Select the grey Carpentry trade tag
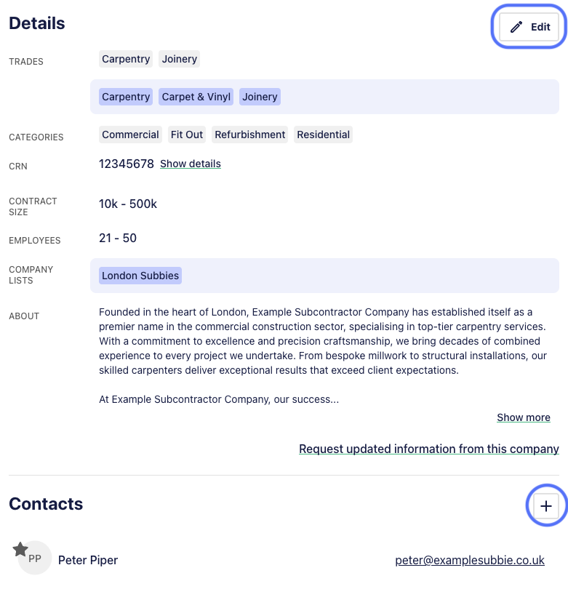This screenshot has height=589, width=568. click(126, 59)
